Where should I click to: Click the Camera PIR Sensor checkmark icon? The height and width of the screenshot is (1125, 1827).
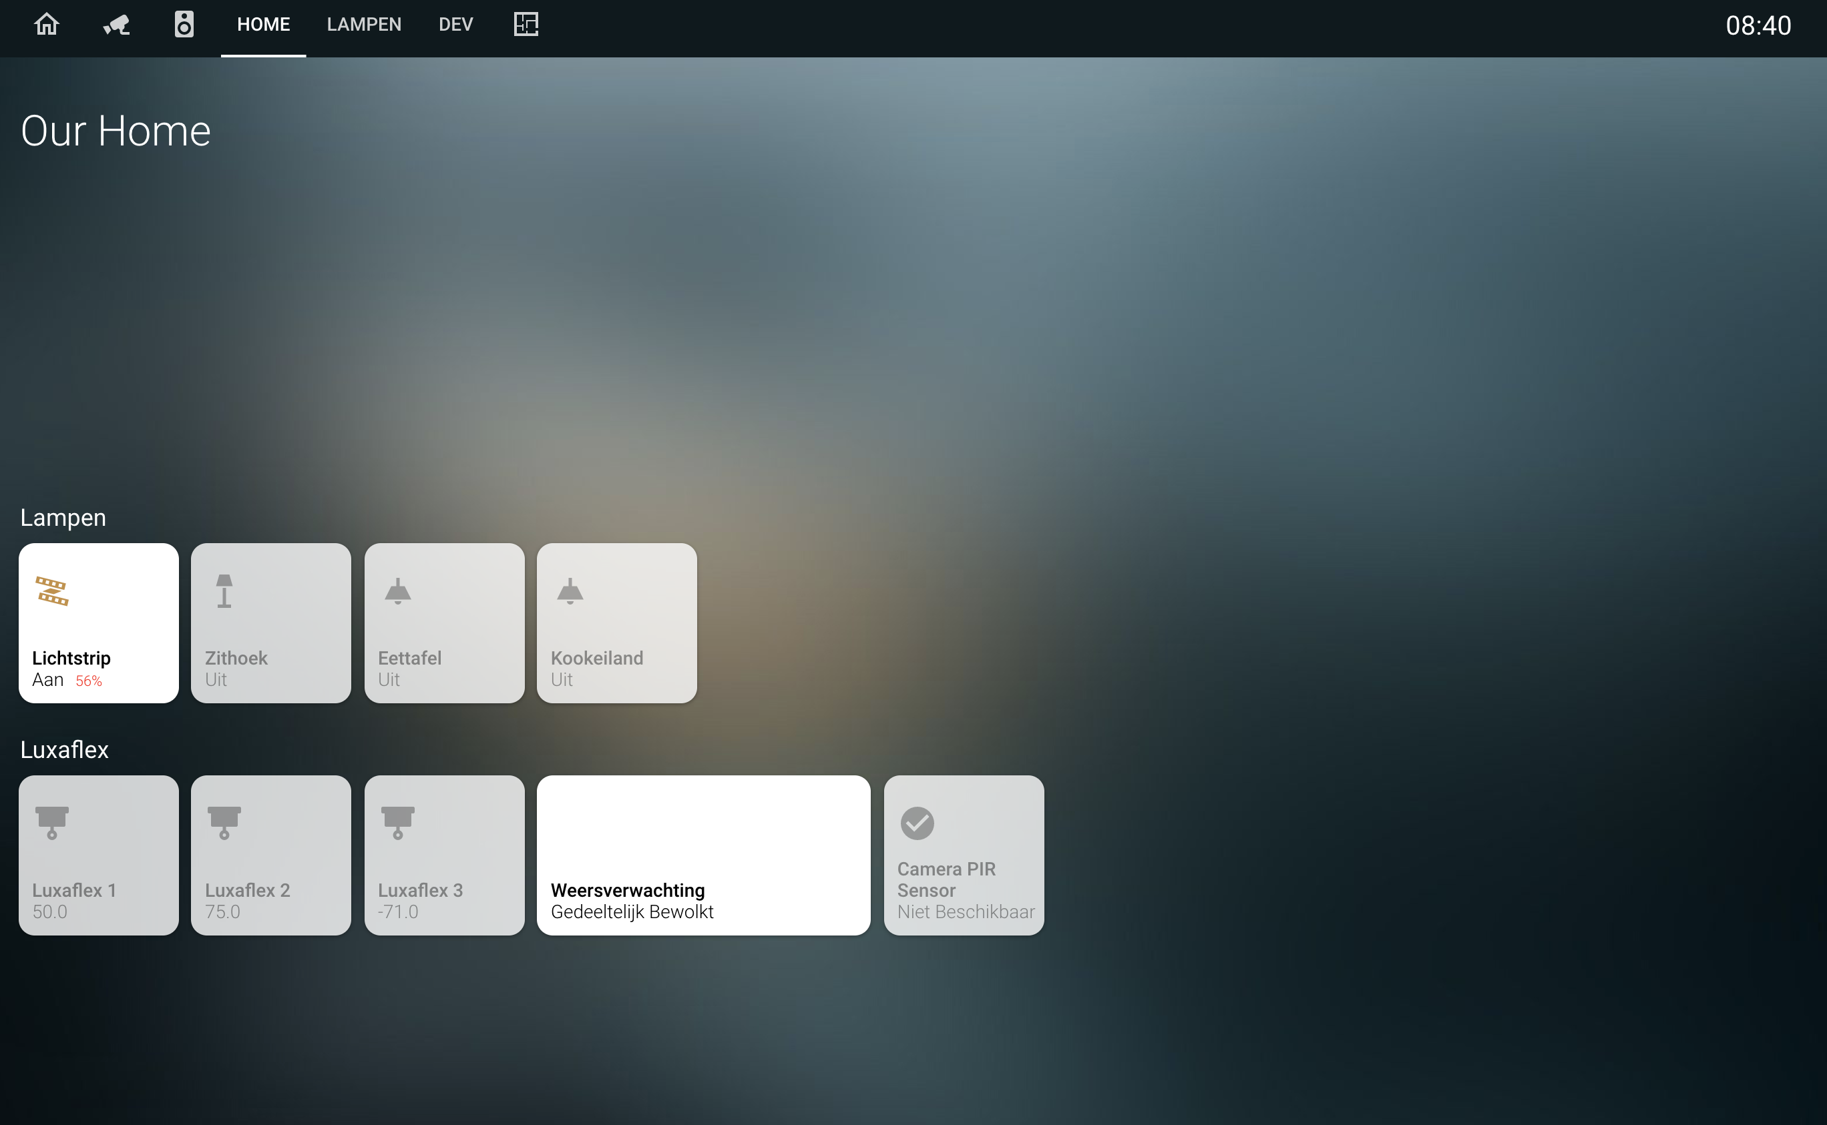[x=916, y=823]
